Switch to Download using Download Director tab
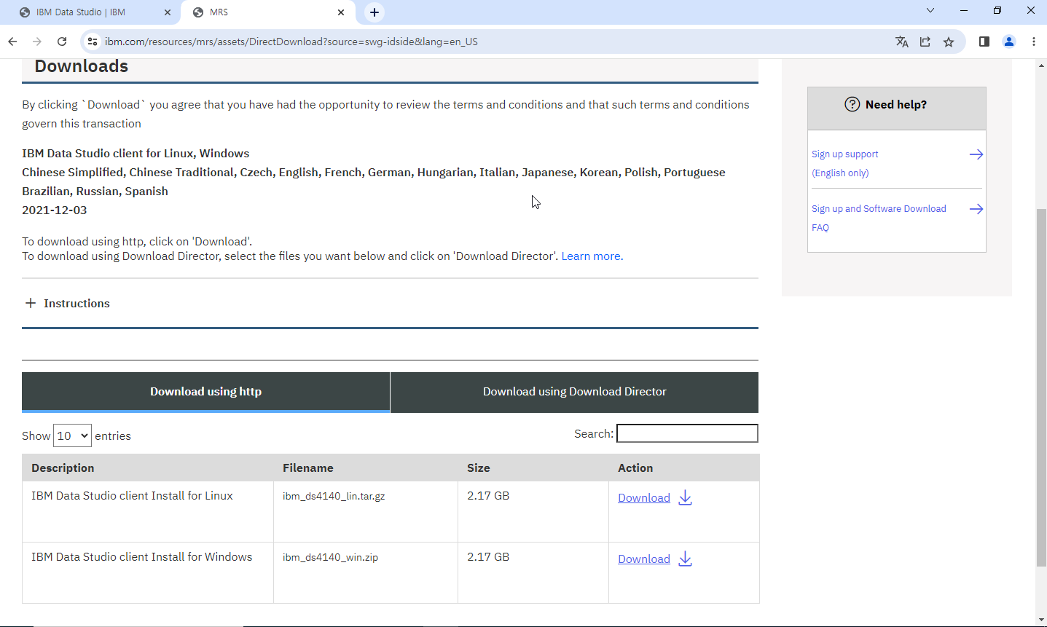The height and width of the screenshot is (627, 1047). pos(574,392)
